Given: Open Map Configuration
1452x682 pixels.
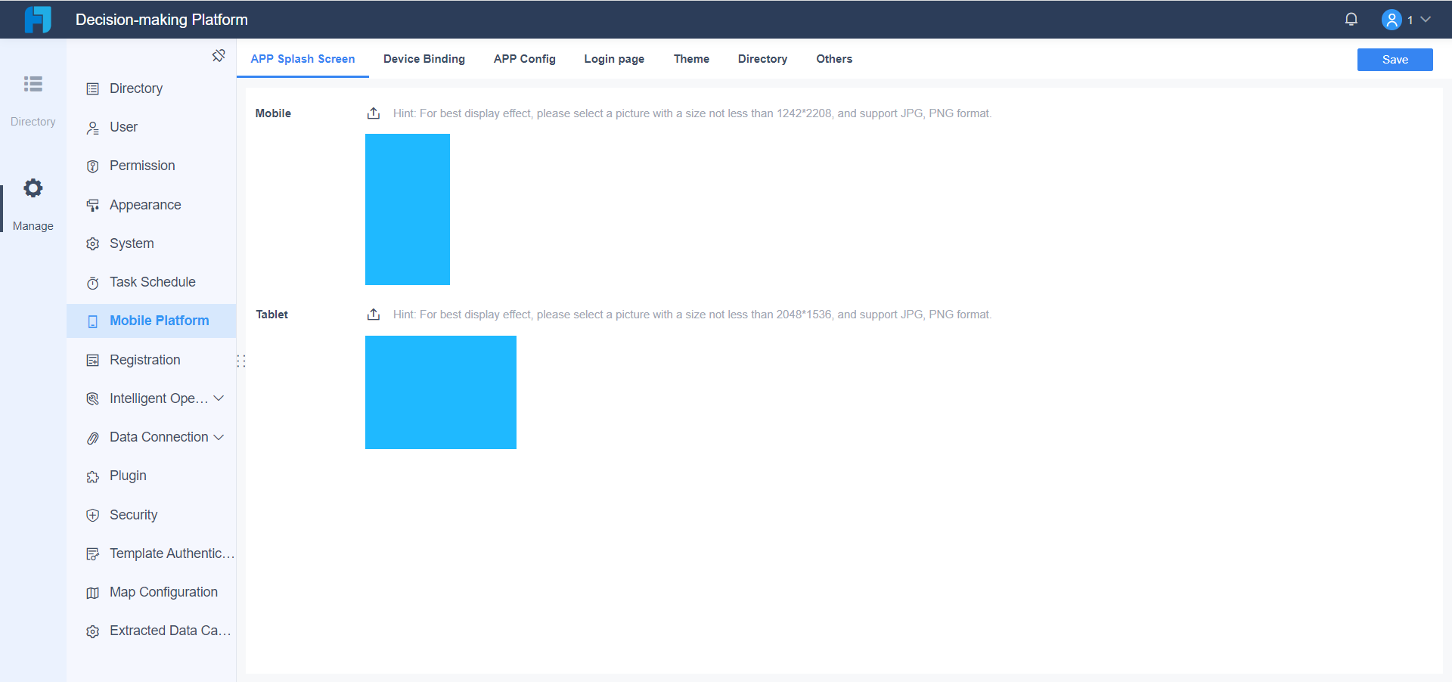Looking at the screenshot, I should pyautogui.click(x=163, y=592).
